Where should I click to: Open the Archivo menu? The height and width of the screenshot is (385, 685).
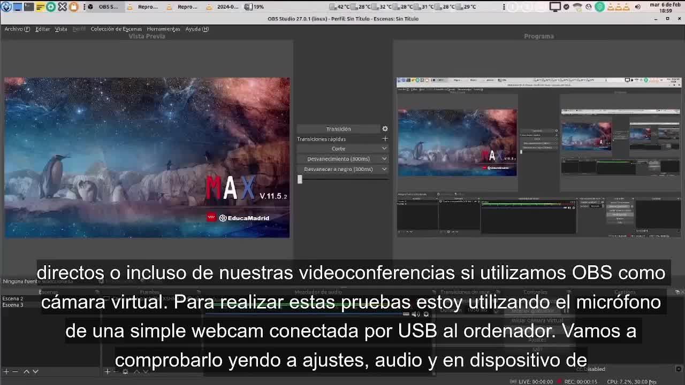pyautogui.click(x=17, y=29)
